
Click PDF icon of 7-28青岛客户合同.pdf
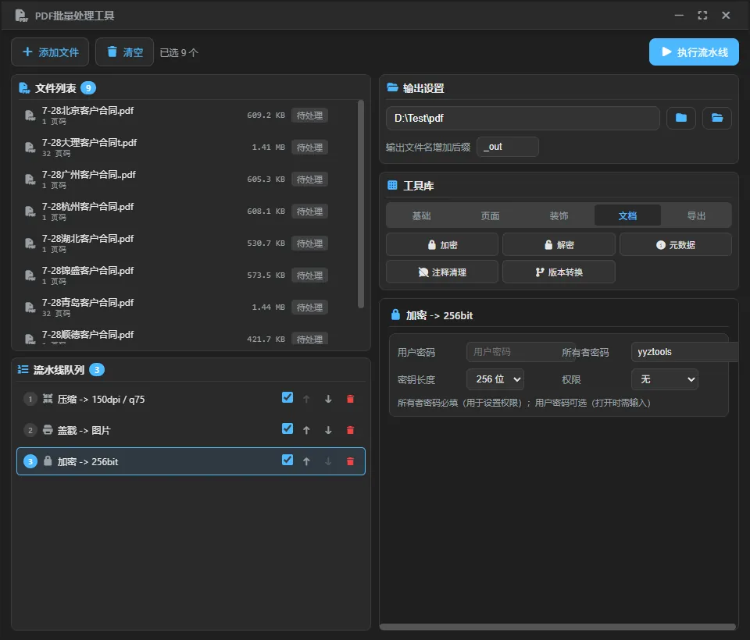(30, 308)
